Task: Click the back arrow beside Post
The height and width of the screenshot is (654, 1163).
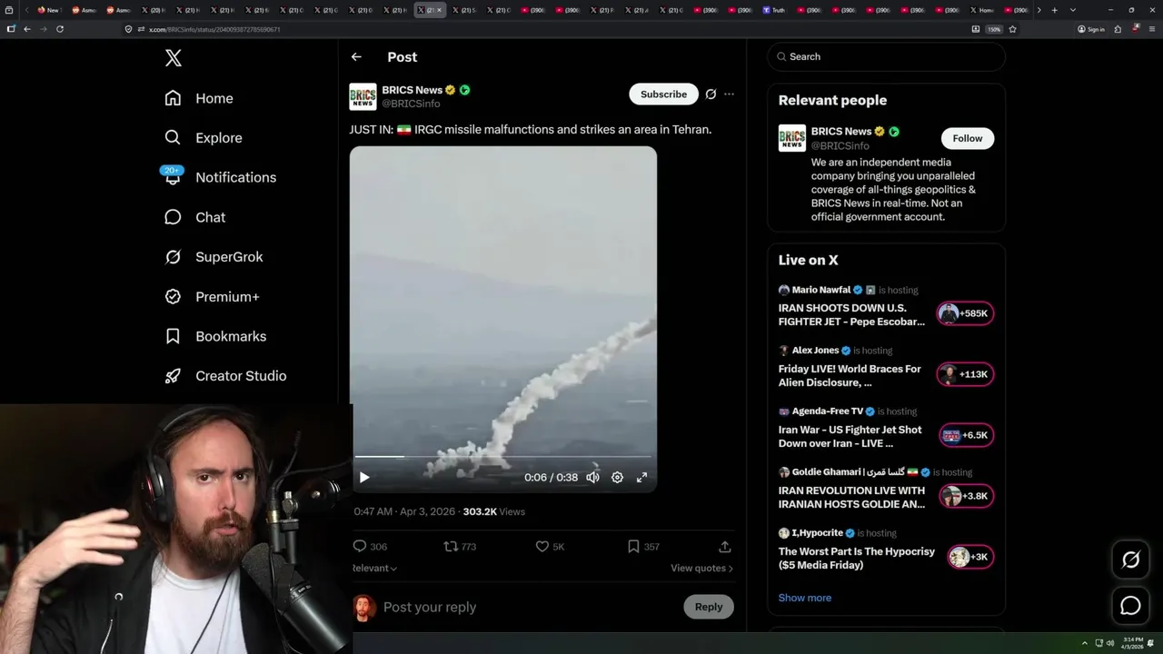Action: coord(356,56)
